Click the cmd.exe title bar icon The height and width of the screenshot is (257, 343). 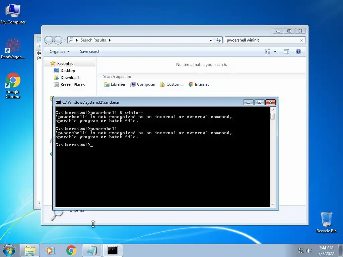pos(58,102)
